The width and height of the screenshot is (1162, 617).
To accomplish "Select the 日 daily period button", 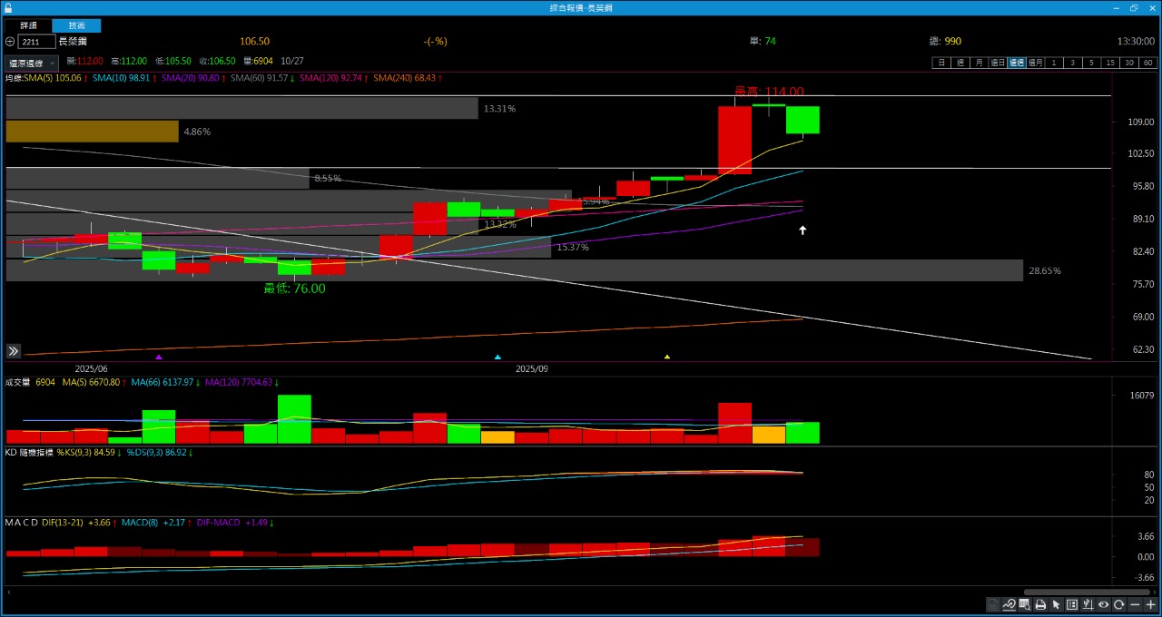I will coord(941,63).
